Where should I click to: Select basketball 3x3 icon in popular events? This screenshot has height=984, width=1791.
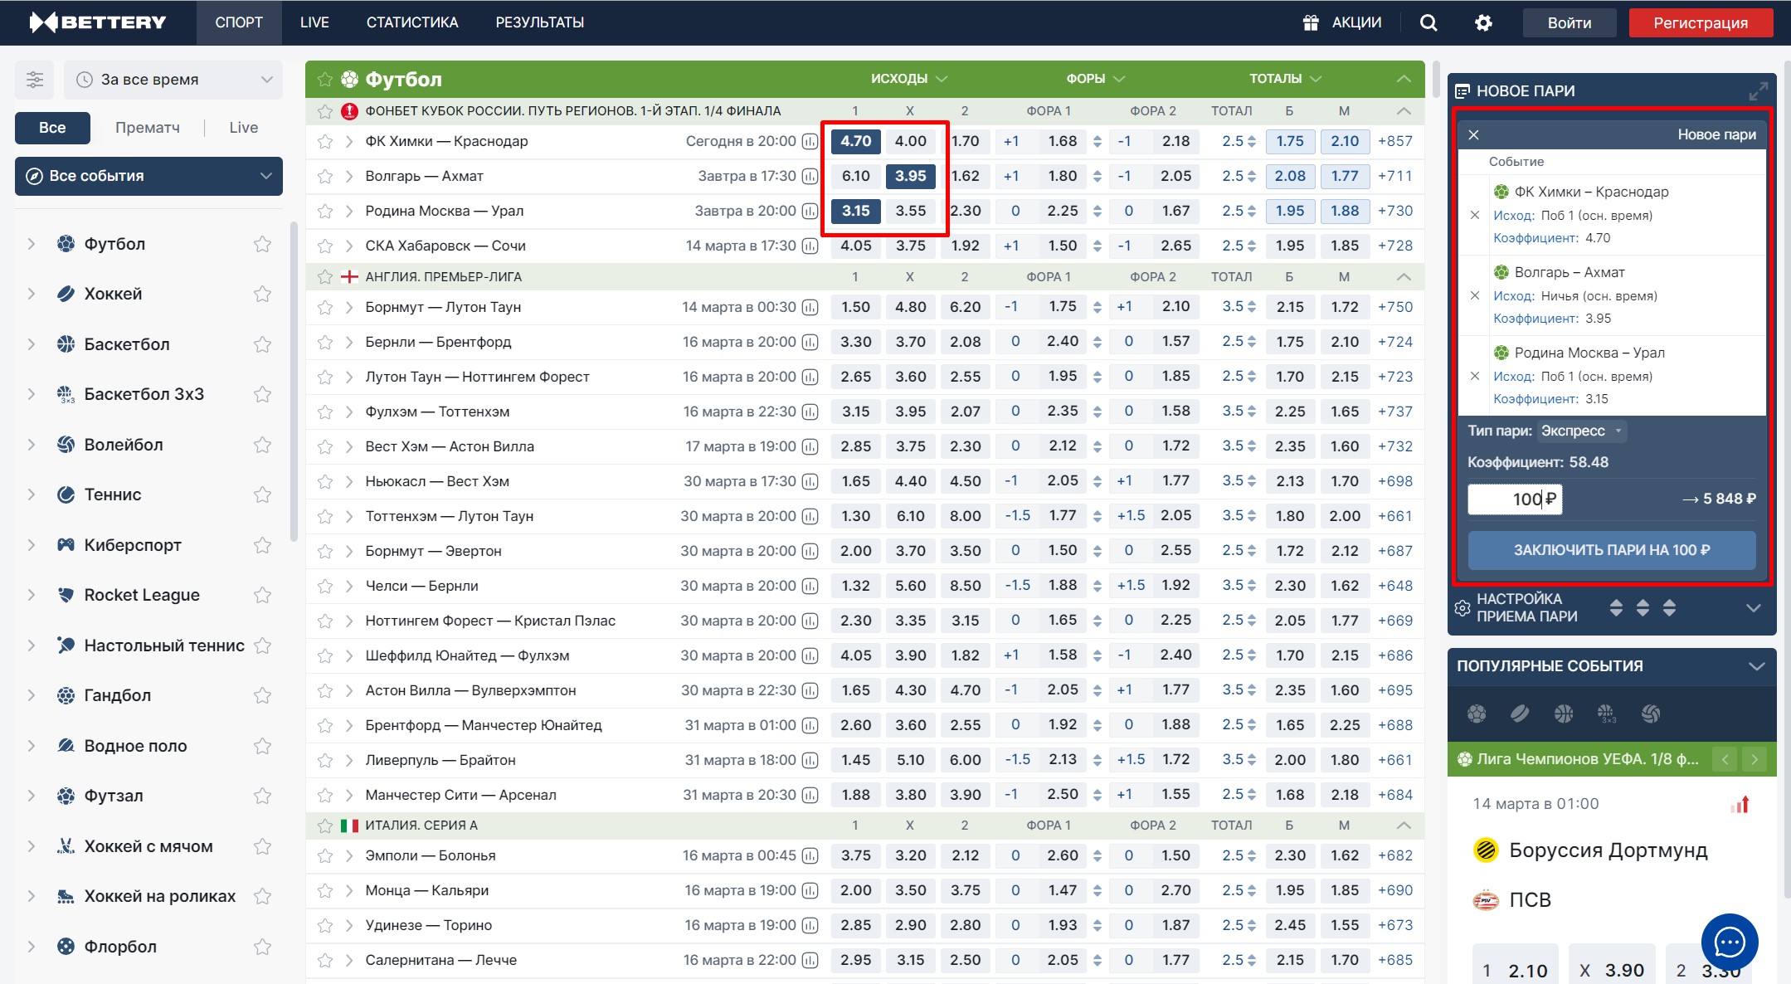click(1607, 714)
